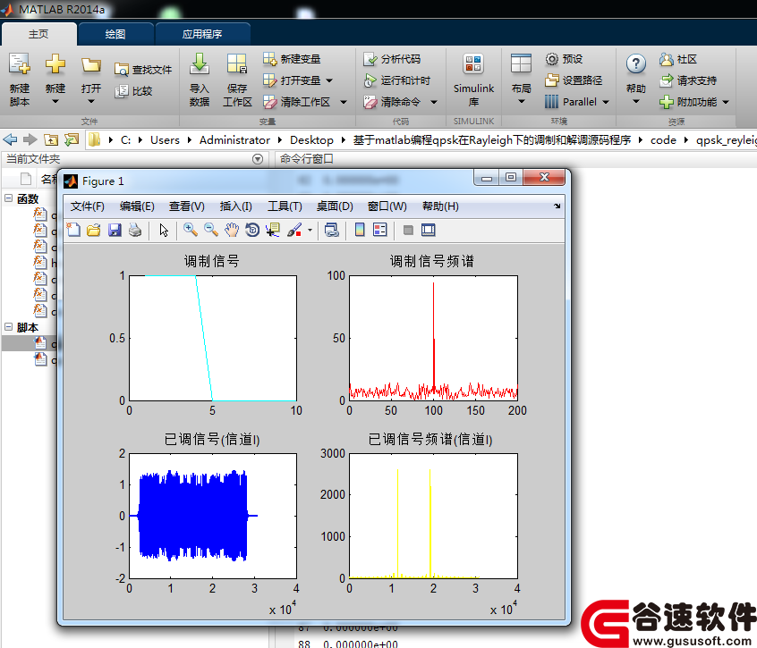This screenshot has height=648, width=757.
Task: Select the Rotate 3D tool
Action: (252, 230)
